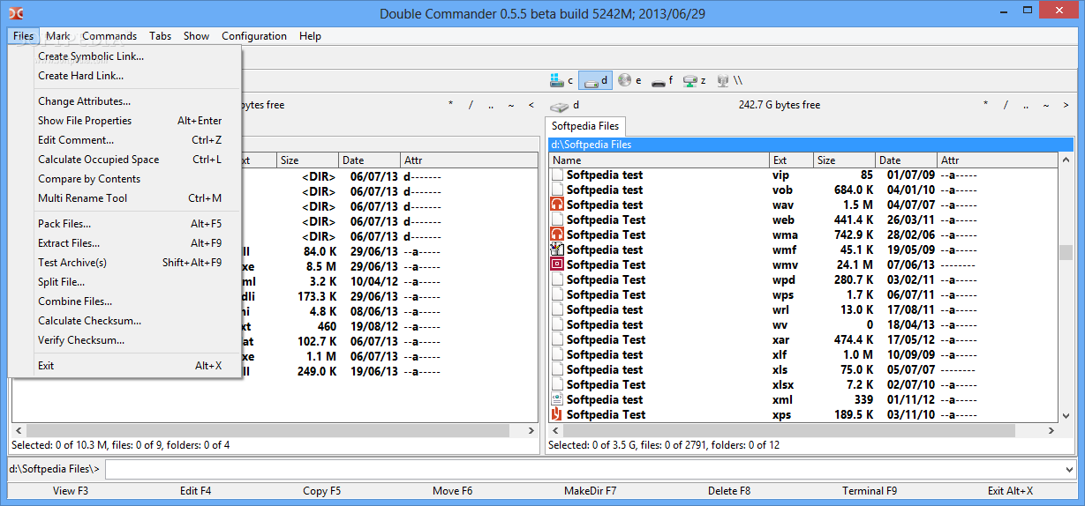Click the red icon of the xps file
1085x506 pixels.
pyautogui.click(x=557, y=414)
